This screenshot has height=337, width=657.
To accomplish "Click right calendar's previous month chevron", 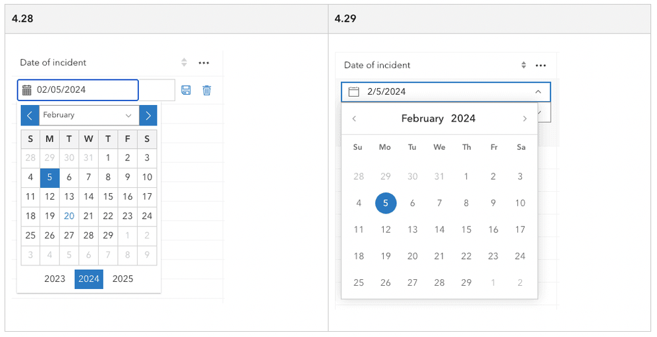I will [354, 119].
